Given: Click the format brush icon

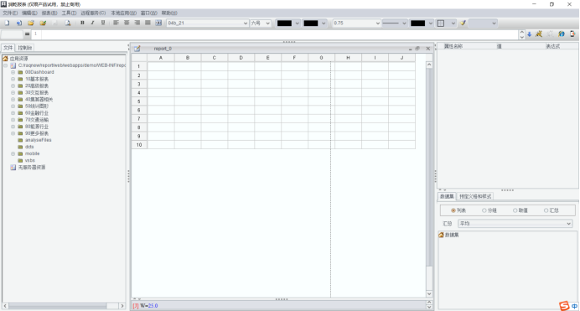Looking at the screenshot, I should 463,23.
